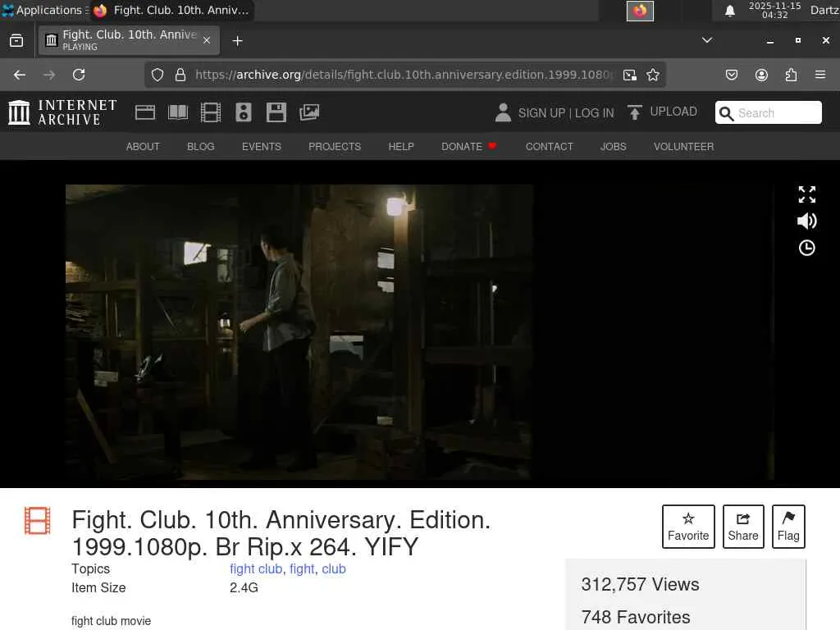The height and width of the screenshot is (630, 840).
Task: Click the SIGN UP link
Action: click(x=541, y=113)
